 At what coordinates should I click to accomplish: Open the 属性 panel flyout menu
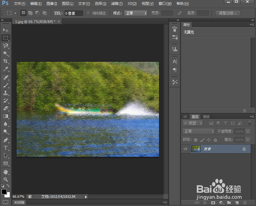[x=252, y=25]
